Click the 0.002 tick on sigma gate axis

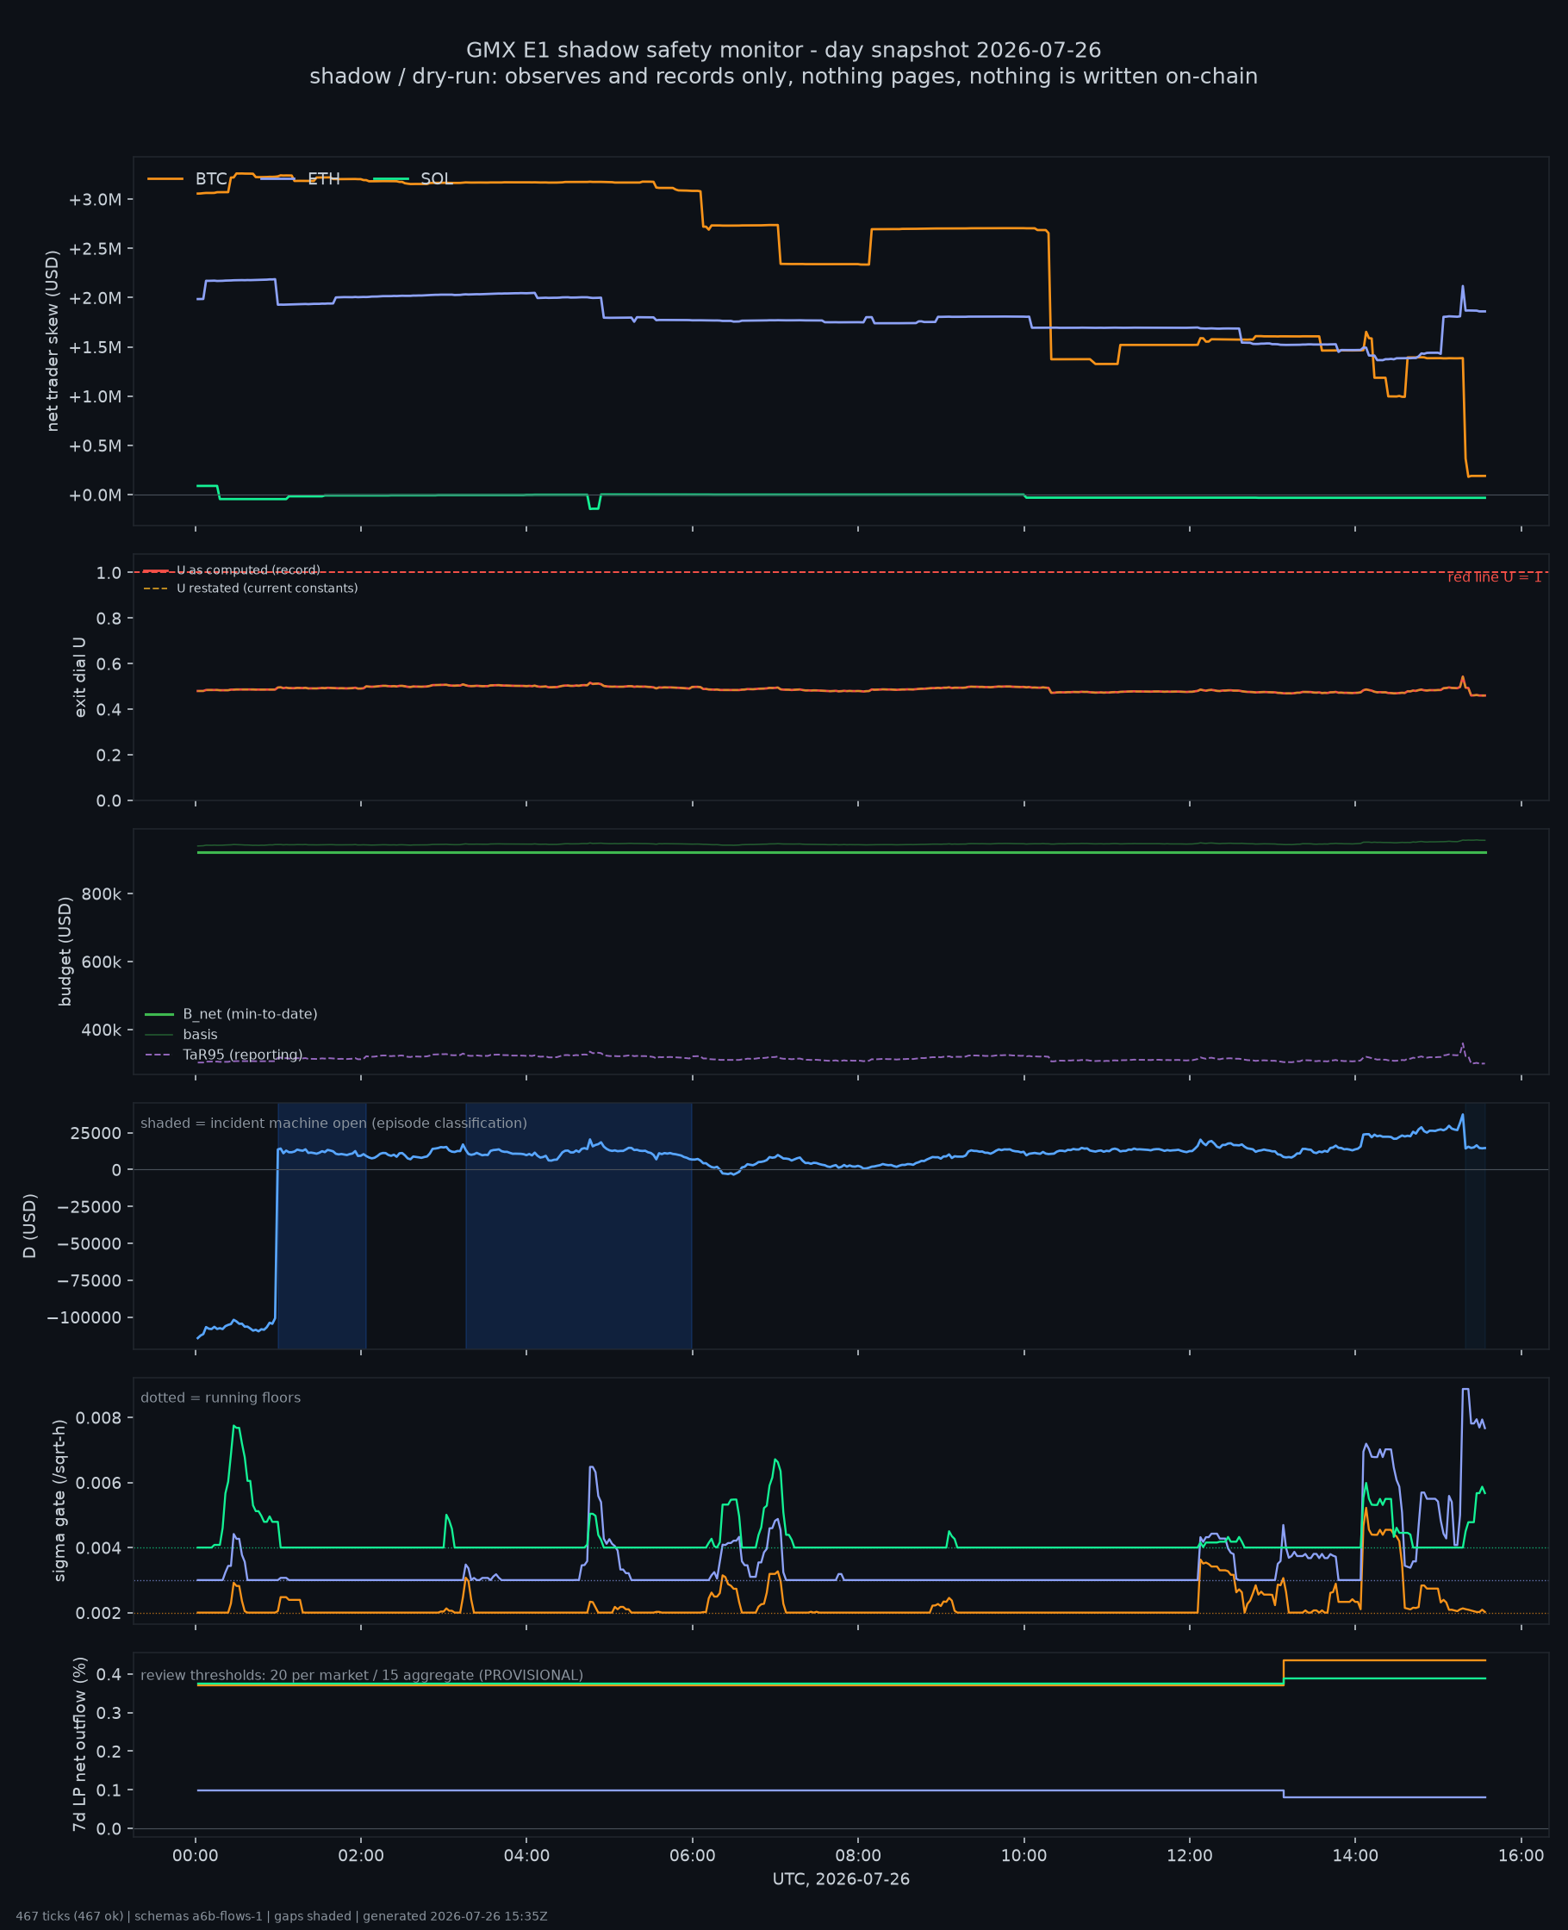coord(98,1613)
